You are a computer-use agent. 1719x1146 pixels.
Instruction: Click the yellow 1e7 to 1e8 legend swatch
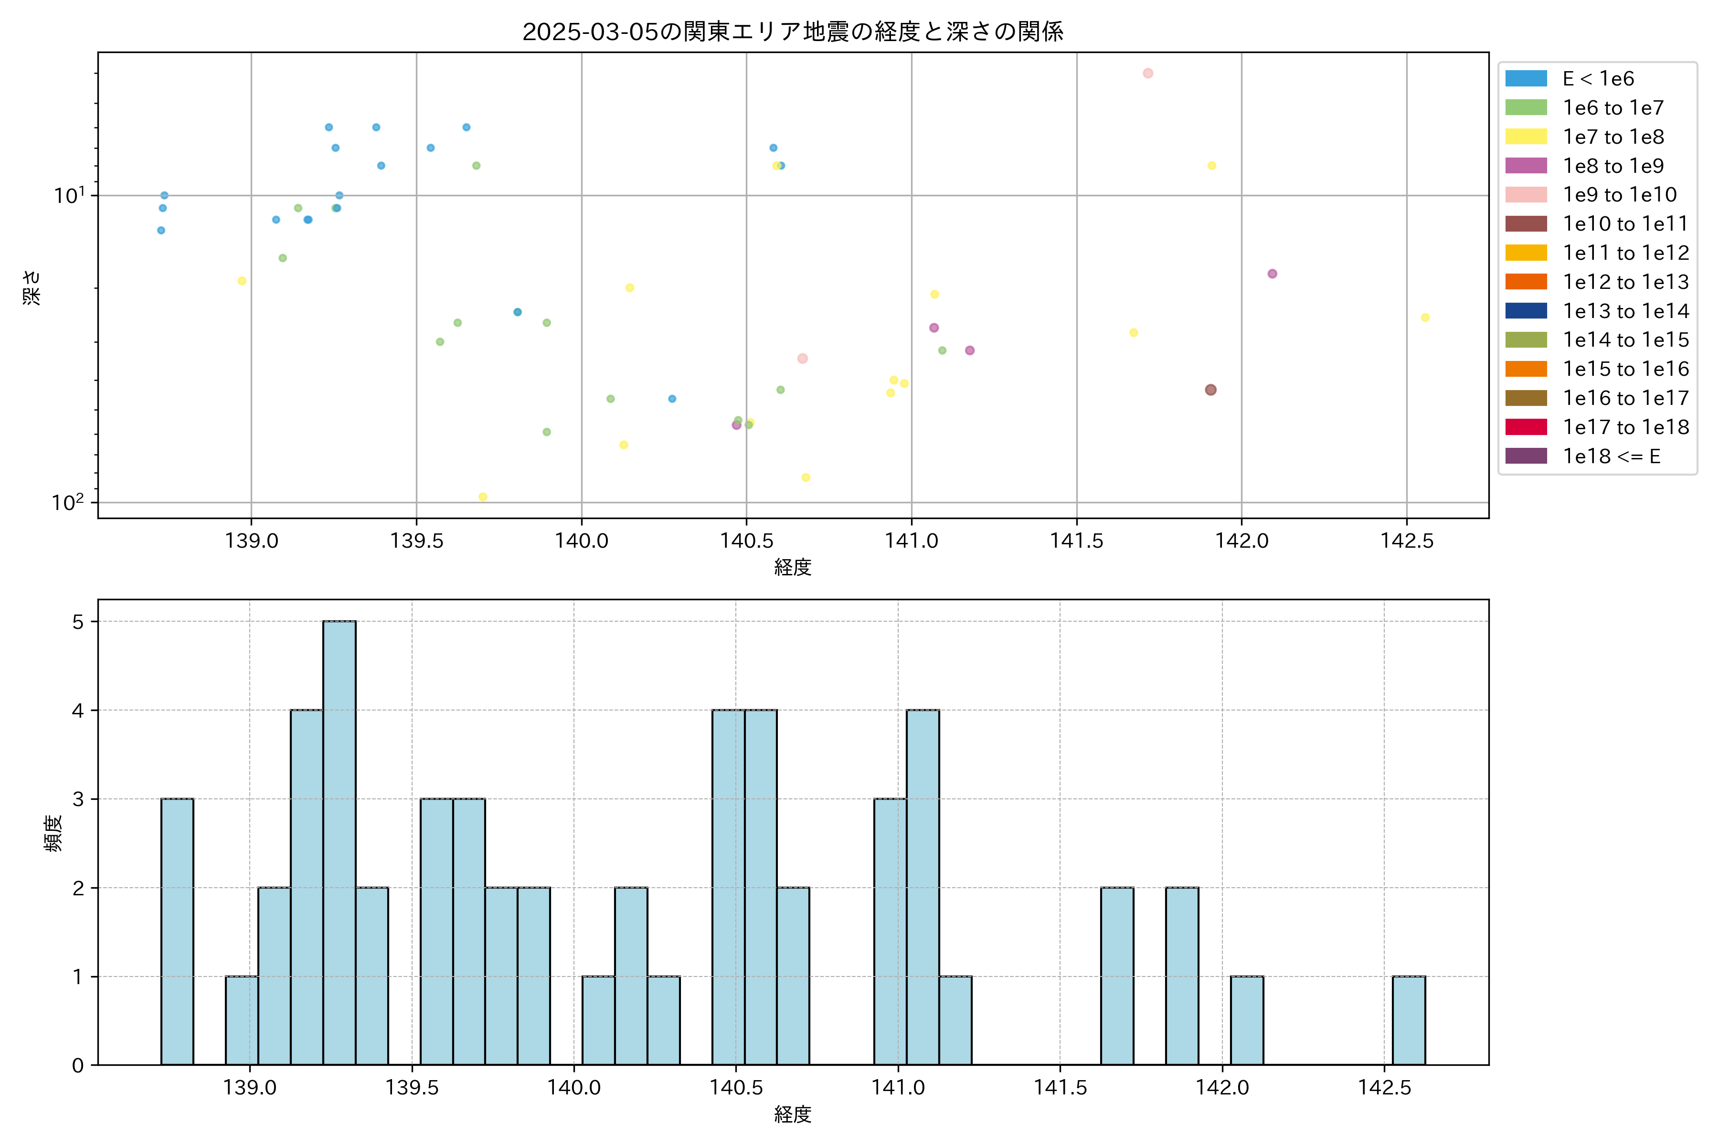[x=1525, y=137]
